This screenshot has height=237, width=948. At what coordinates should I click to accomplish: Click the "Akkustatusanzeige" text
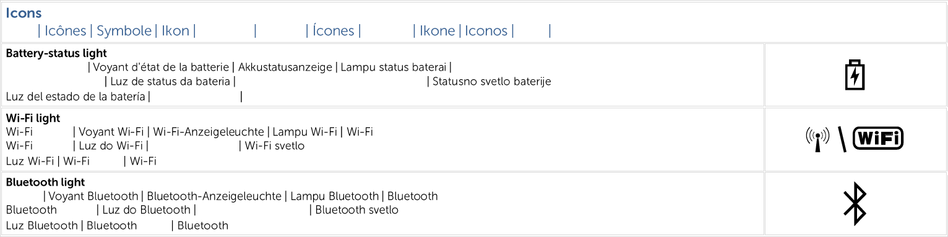pyautogui.click(x=285, y=67)
